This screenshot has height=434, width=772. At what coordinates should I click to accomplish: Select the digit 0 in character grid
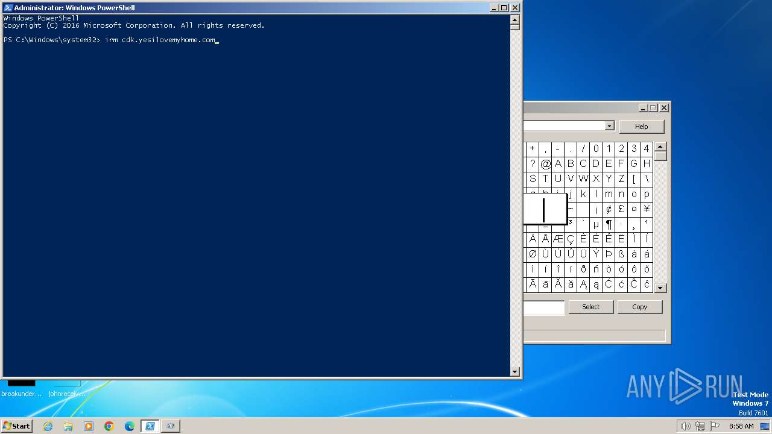(x=596, y=148)
